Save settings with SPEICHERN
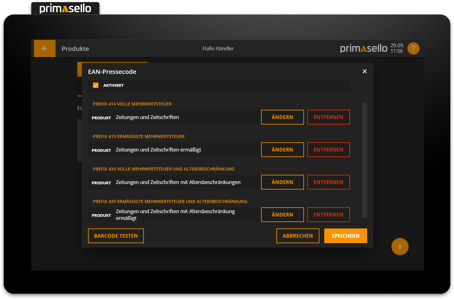The height and width of the screenshot is (299, 454). click(x=345, y=236)
